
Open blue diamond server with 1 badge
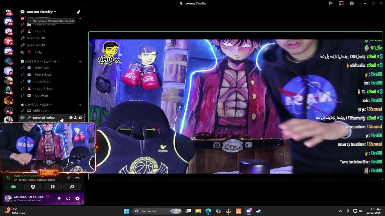8,61
